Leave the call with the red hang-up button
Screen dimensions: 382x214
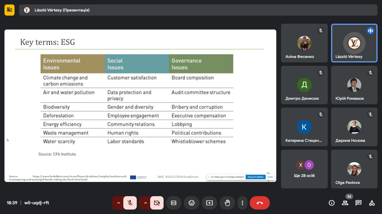tap(260, 203)
